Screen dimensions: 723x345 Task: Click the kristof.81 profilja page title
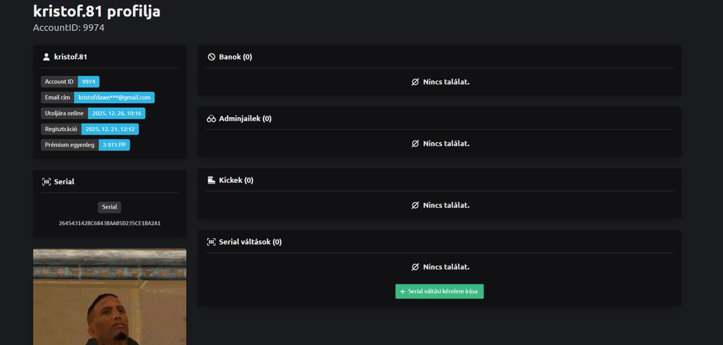(96, 11)
